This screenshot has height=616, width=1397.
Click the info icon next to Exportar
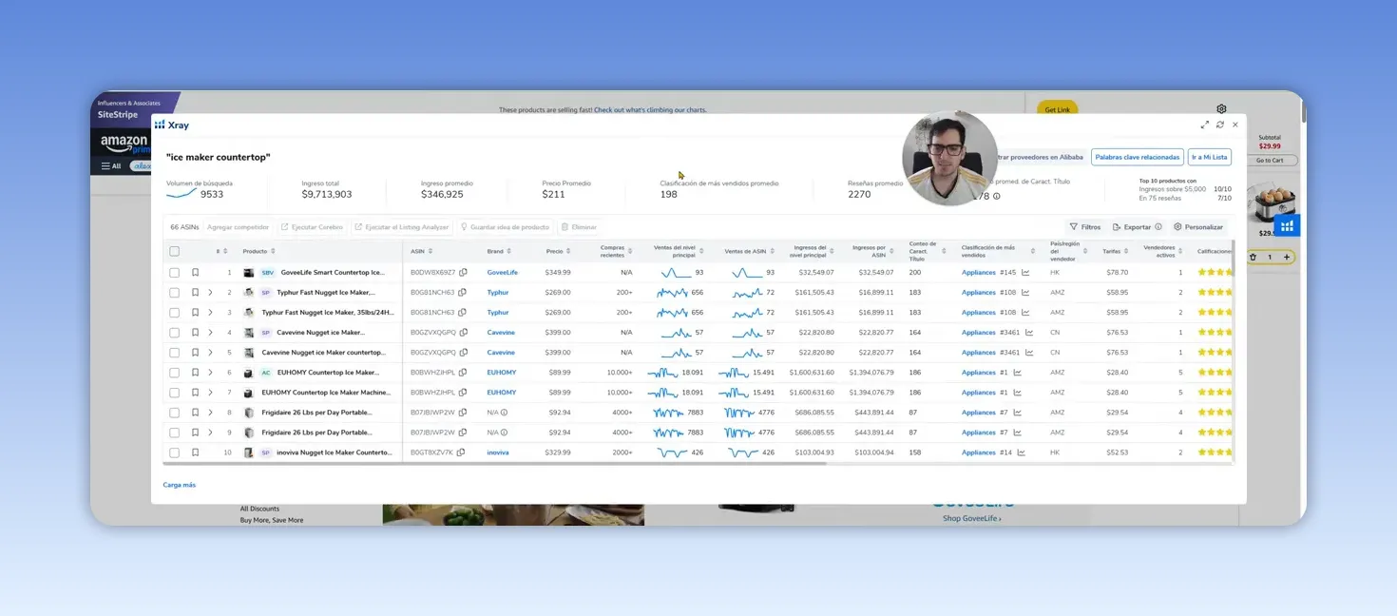tap(1158, 227)
